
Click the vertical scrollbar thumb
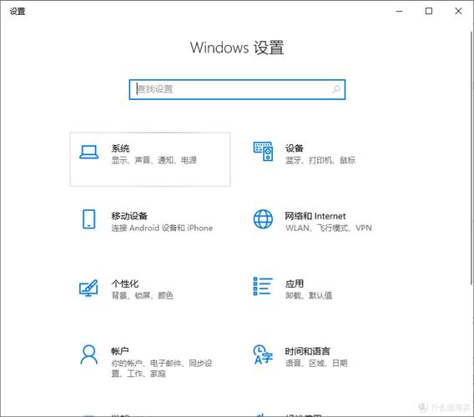471,157
